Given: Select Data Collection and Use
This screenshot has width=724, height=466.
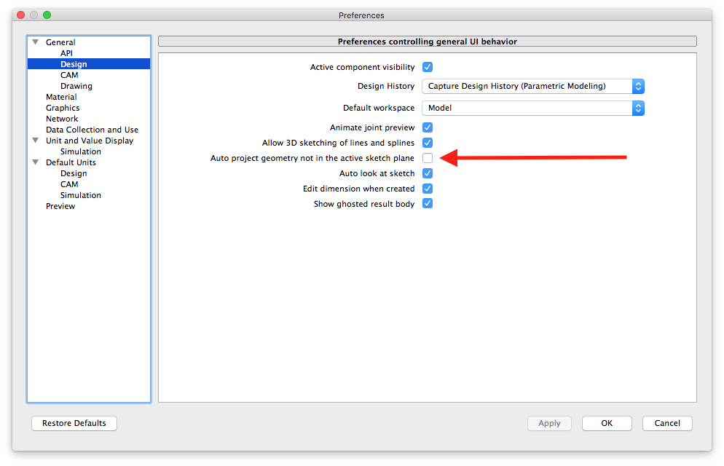Looking at the screenshot, I should (92, 130).
